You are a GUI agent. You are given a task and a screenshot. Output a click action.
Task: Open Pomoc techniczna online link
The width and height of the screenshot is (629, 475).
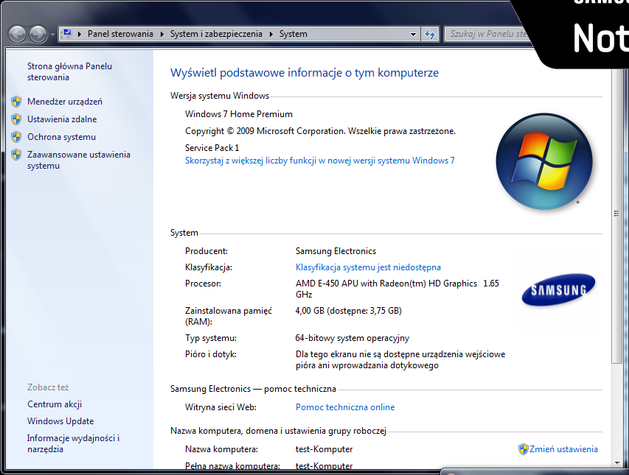pos(345,407)
